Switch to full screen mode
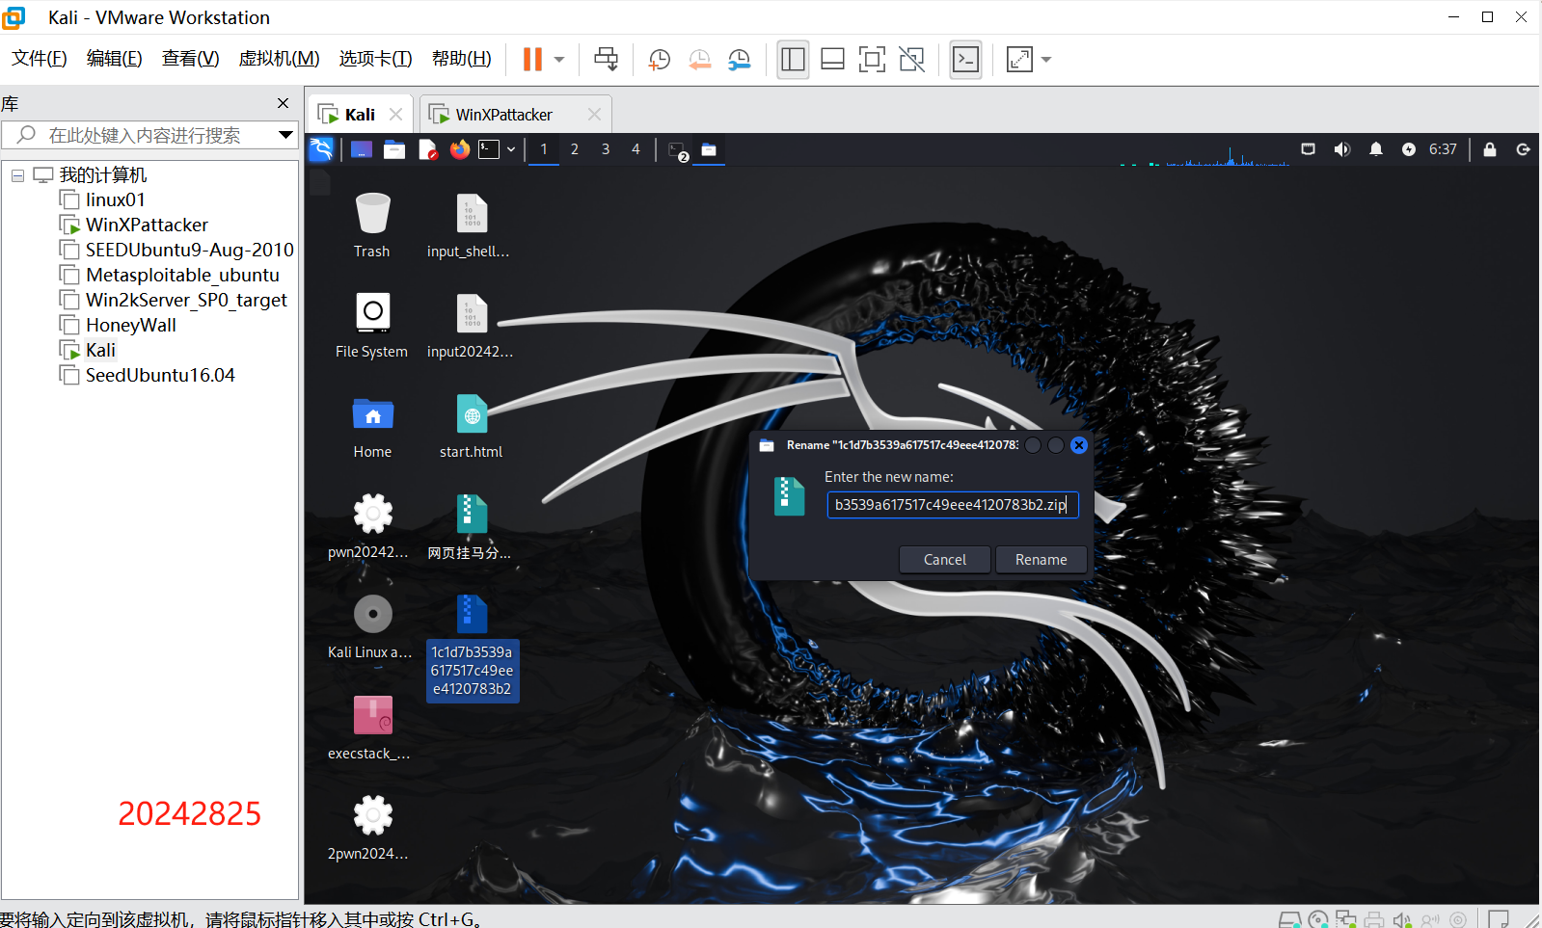Screen dimensions: 1542x928 (x=872, y=60)
